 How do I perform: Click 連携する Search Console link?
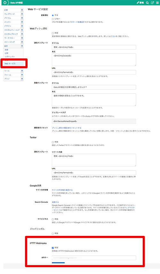[x=55, y=202]
